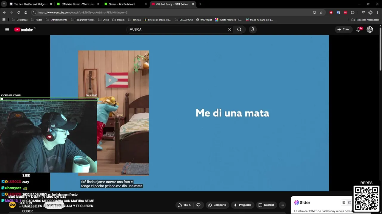382x214 pixels.
Task: Click the KICKS PA COMEL progress bar
Action: [49, 99]
